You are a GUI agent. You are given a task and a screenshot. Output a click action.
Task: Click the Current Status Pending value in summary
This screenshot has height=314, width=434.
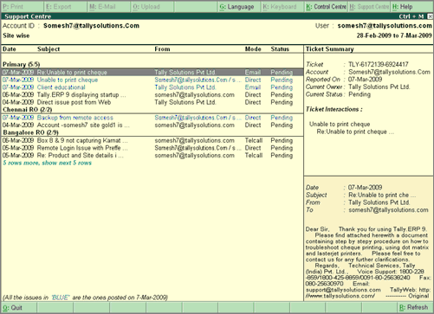(x=360, y=94)
